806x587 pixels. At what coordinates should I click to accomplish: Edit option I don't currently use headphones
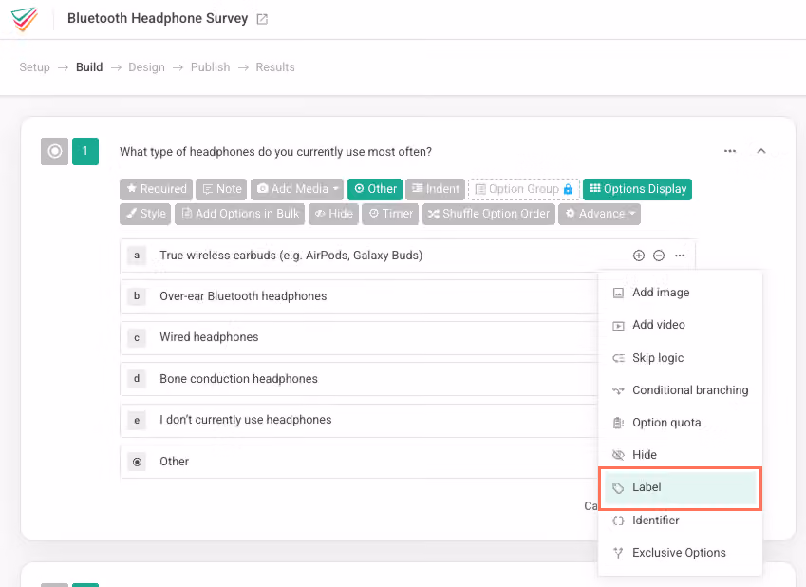tap(245, 420)
